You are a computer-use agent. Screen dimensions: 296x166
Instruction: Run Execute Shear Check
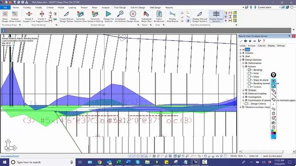15,17
